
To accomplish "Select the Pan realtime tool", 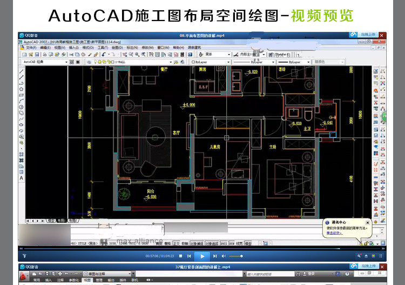I will (125, 55).
